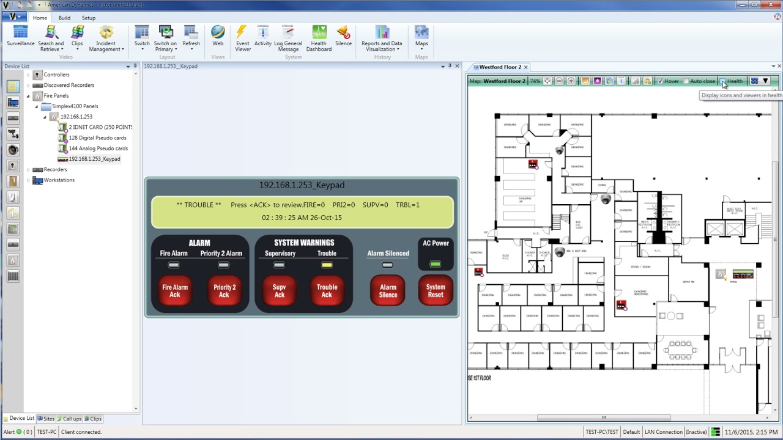Image resolution: width=783 pixels, height=440 pixels.
Task: Collapse the 192.168.1.253 panel node
Action: click(x=45, y=117)
